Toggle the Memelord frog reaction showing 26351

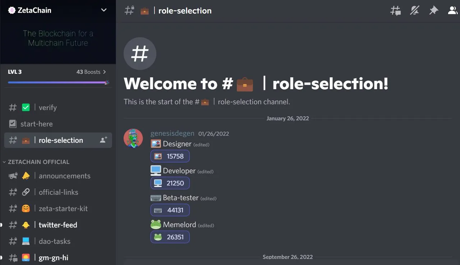coord(170,237)
